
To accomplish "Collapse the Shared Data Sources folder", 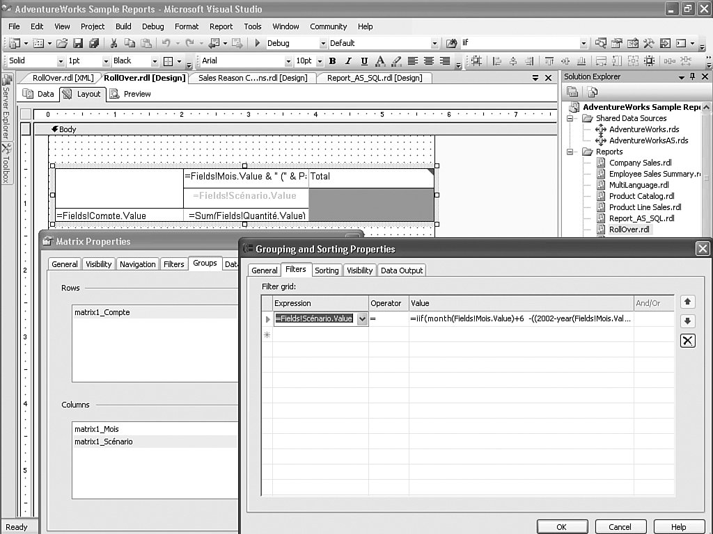I will (x=570, y=118).
